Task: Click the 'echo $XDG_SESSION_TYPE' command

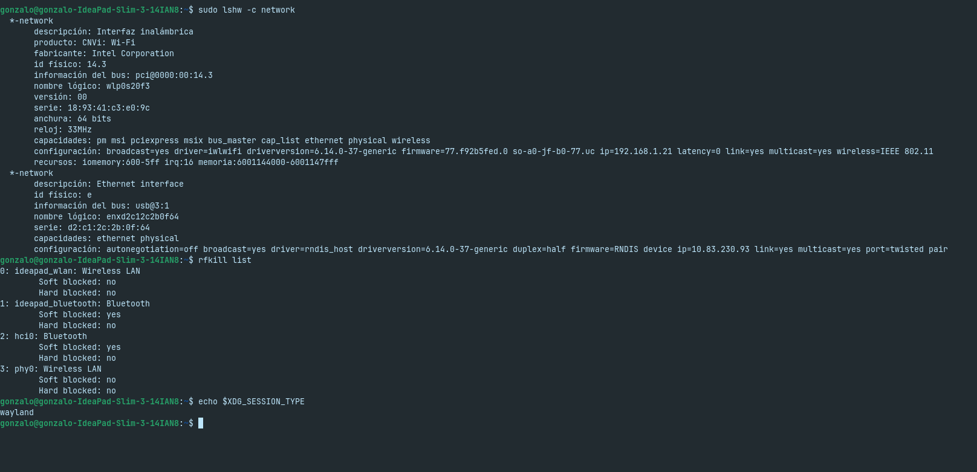Action: (x=251, y=401)
